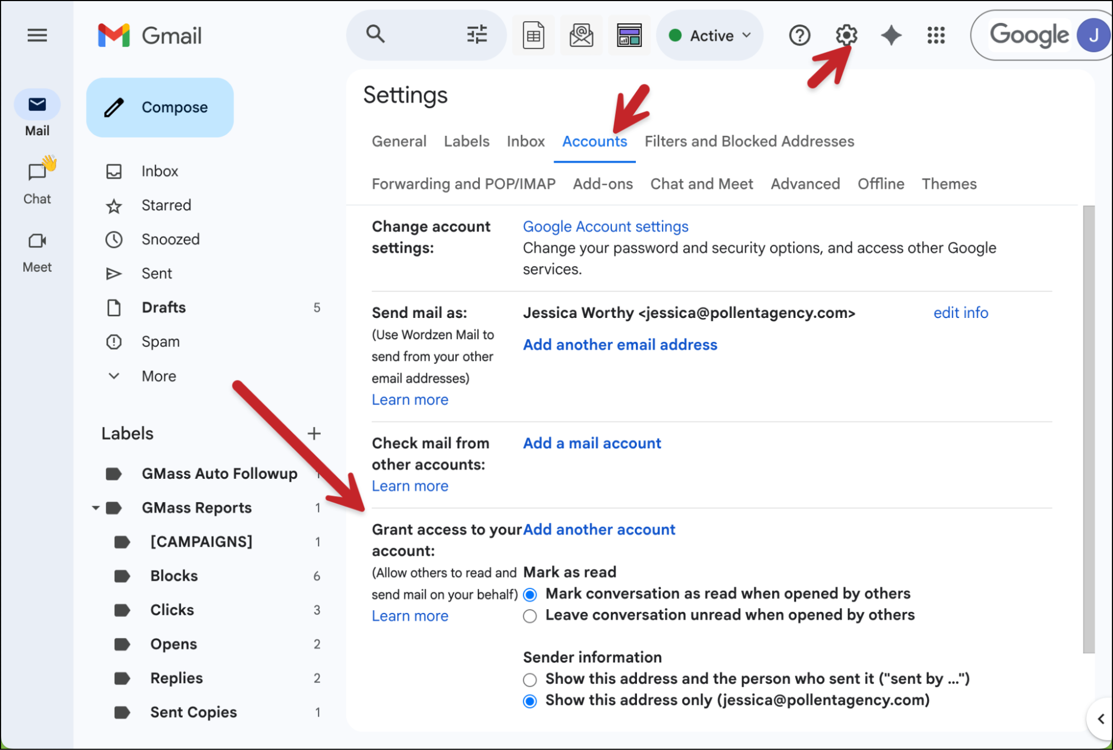The height and width of the screenshot is (750, 1113).
Task: Expand the More folders list
Action: (x=158, y=376)
